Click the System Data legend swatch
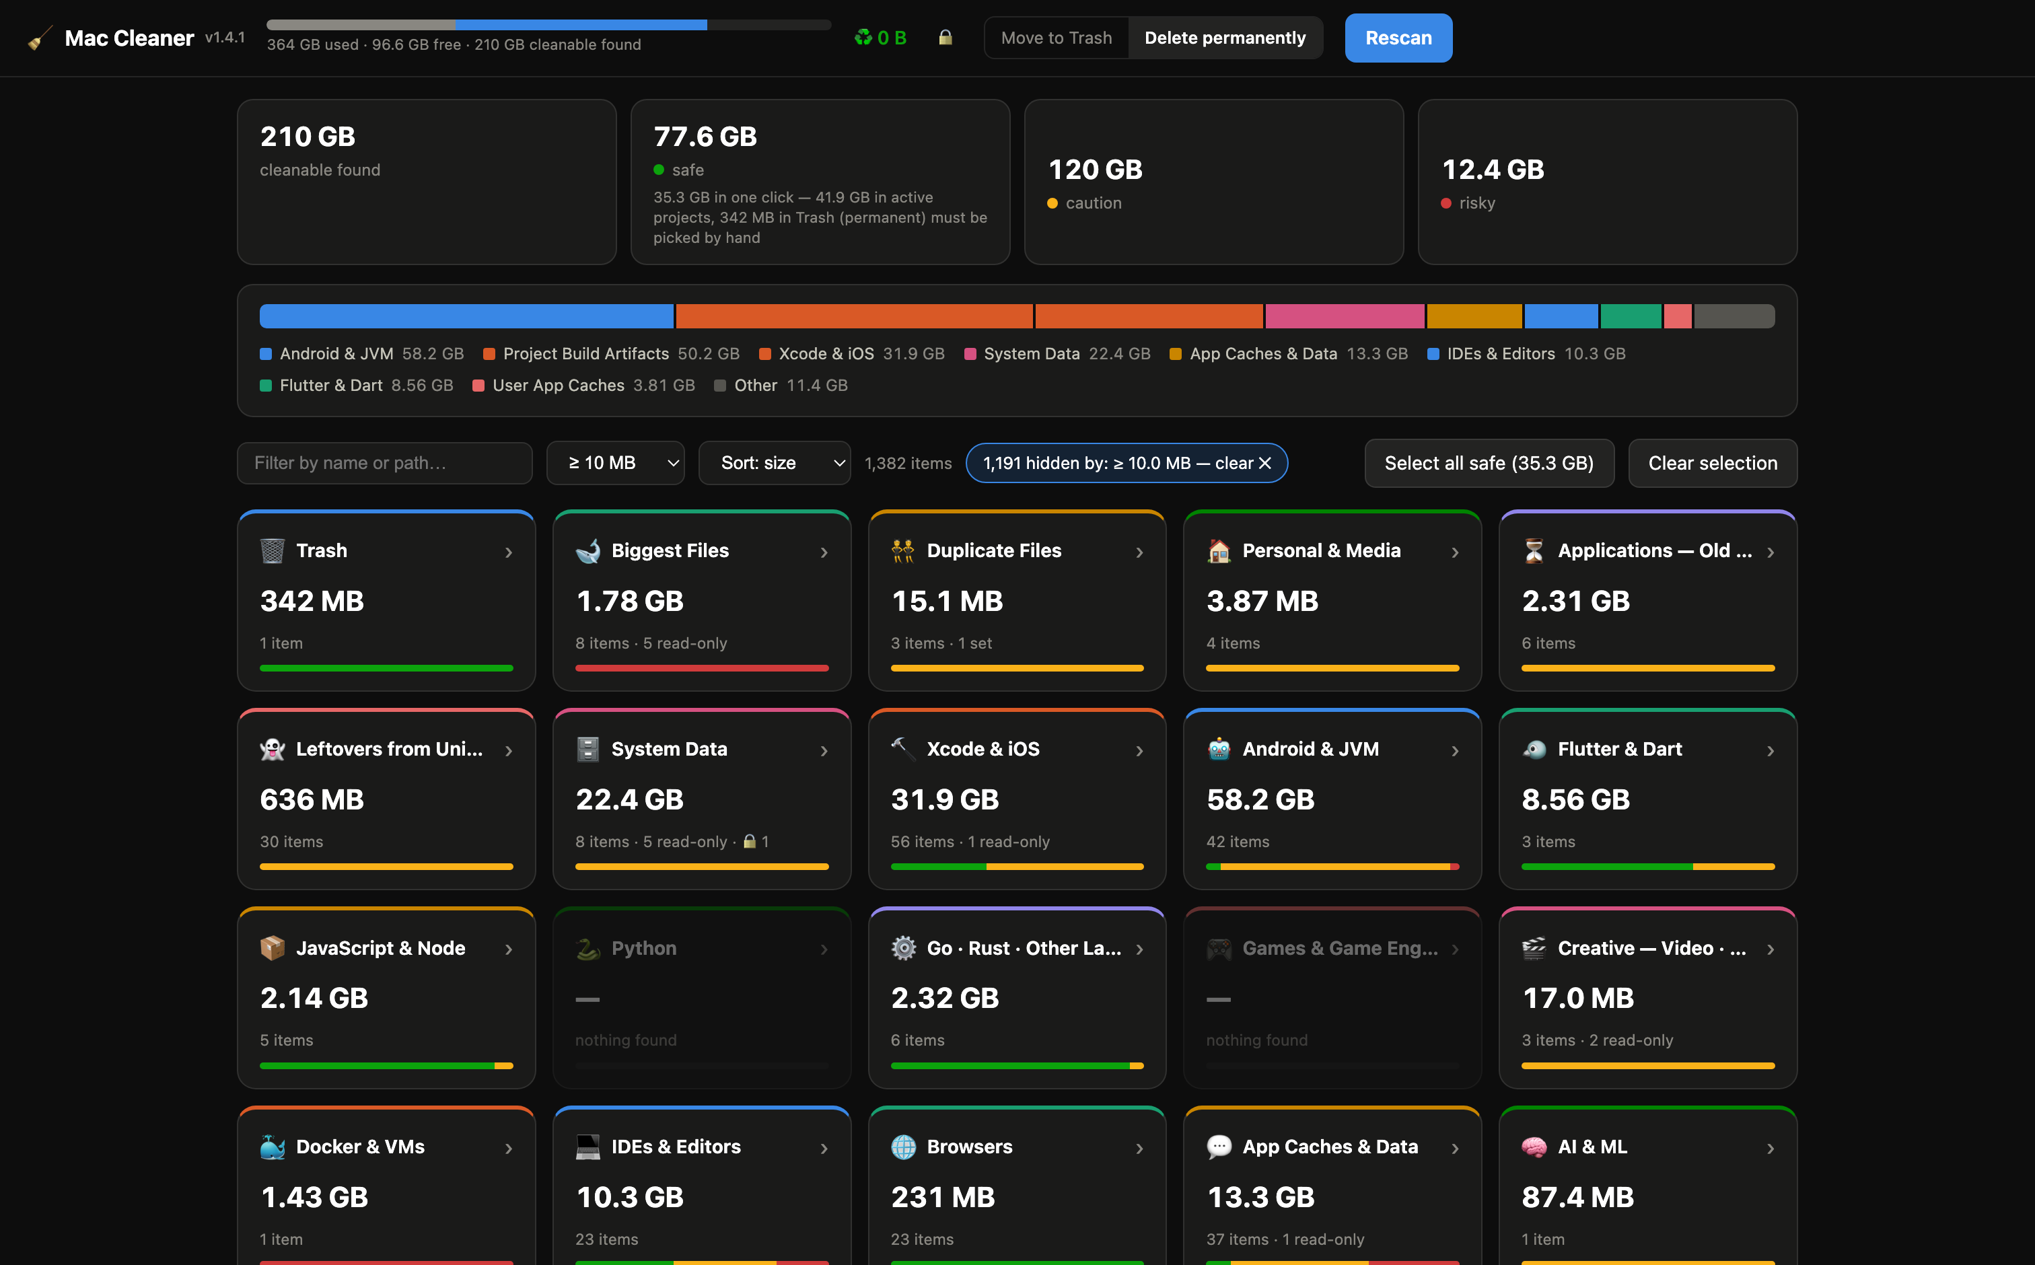The height and width of the screenshot is (1265, 2035). (970, 354)
